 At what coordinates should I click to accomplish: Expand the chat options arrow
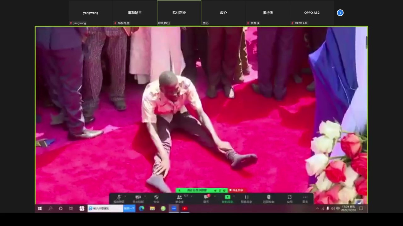pos(215,196)
